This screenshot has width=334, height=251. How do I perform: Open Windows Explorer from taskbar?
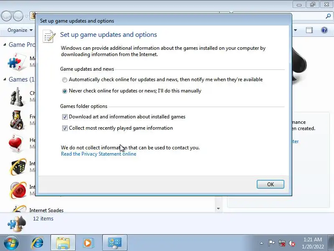tap(63, 243)
